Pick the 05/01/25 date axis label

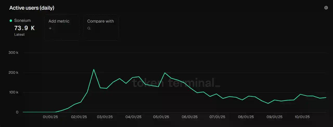[162, 117]
